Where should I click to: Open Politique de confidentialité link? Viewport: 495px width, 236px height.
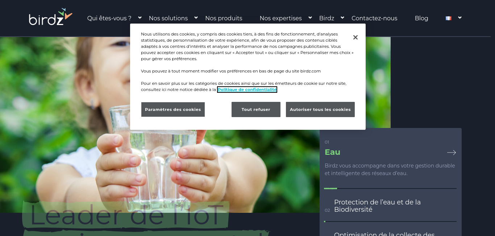[x=247, y=90]
